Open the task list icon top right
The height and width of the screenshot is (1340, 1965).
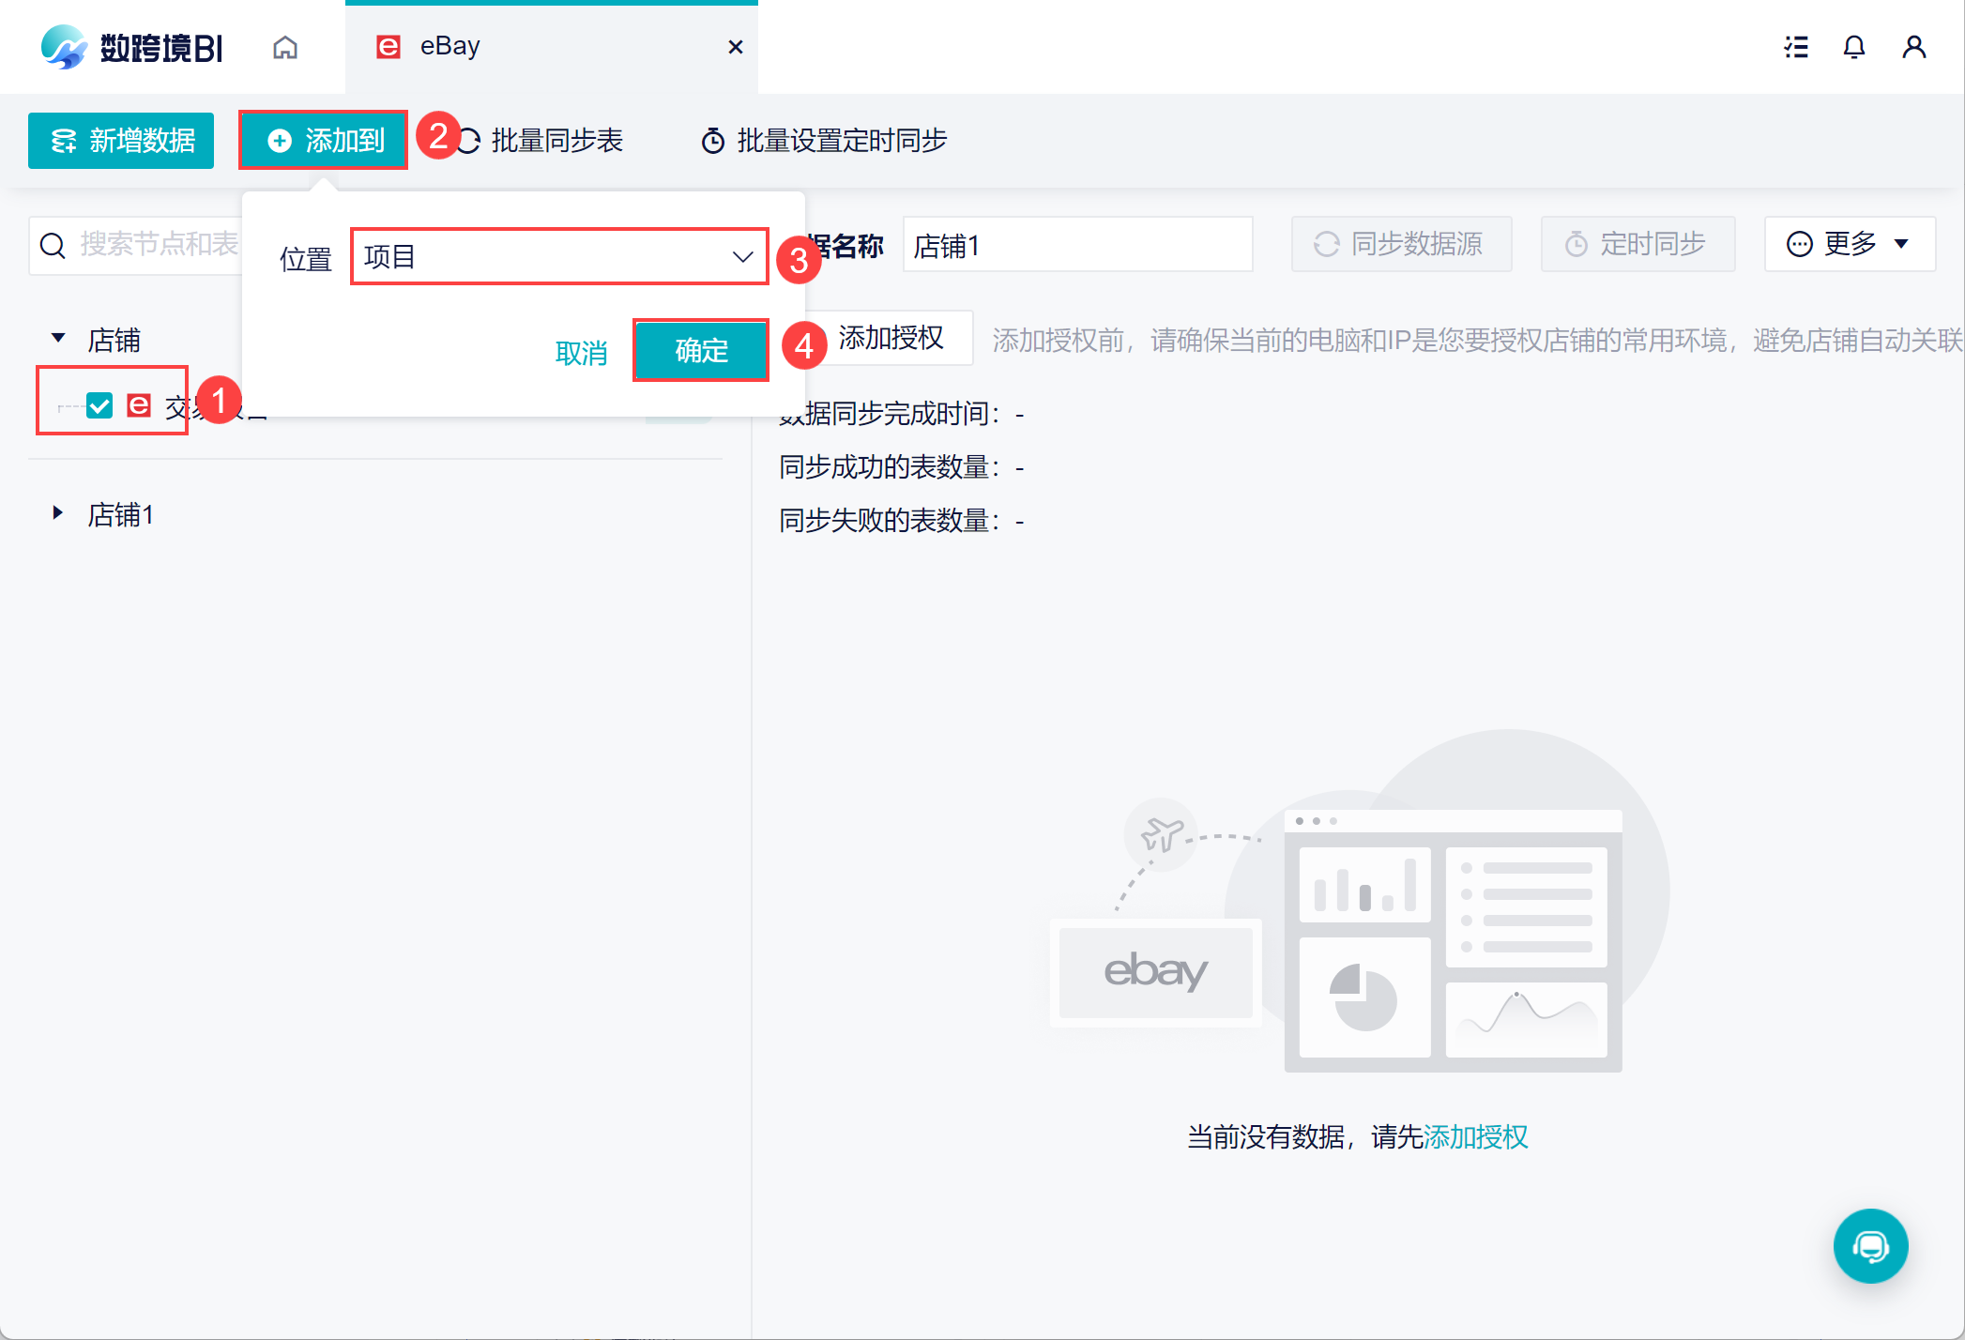coord(1795,47)
